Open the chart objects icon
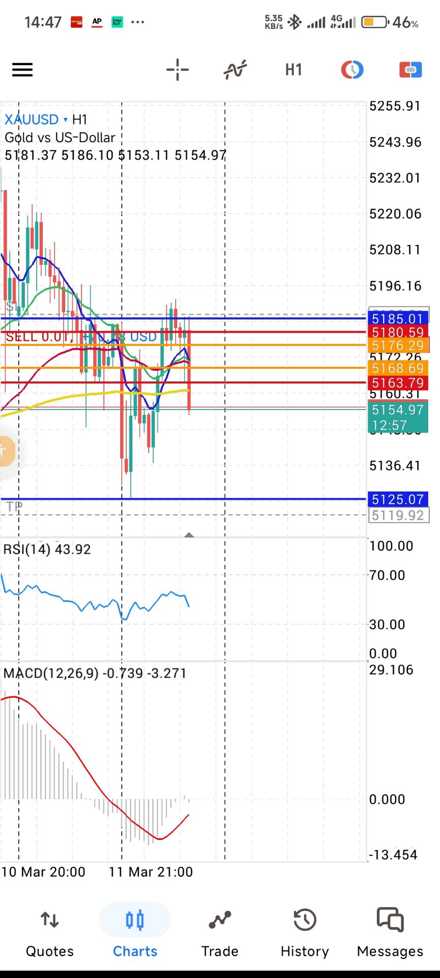The width and height of the screenshot is (440, 978). pos(352,70)
